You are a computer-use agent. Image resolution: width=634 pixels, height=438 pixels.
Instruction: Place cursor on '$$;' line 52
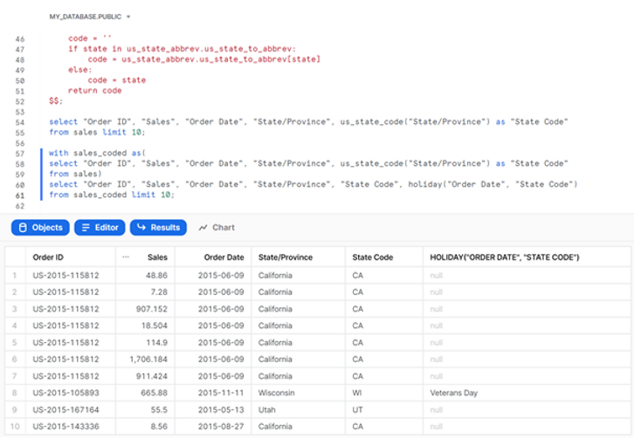coord(56,101)
